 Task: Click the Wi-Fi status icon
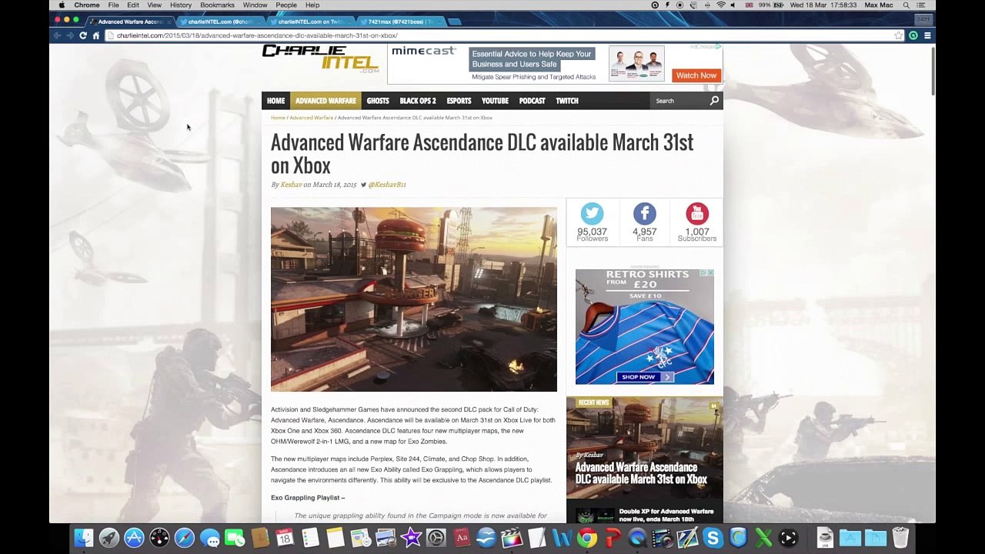(x=721, y=5)
